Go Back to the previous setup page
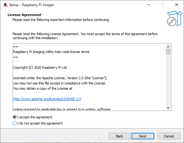The image size is (184, 143). (x=120, y=136)
